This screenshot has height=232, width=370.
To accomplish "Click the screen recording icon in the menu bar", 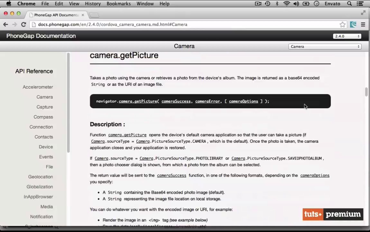I will click(258, 4).
